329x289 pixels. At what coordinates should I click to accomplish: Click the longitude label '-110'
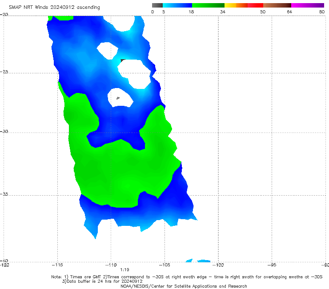click(111, 265)
